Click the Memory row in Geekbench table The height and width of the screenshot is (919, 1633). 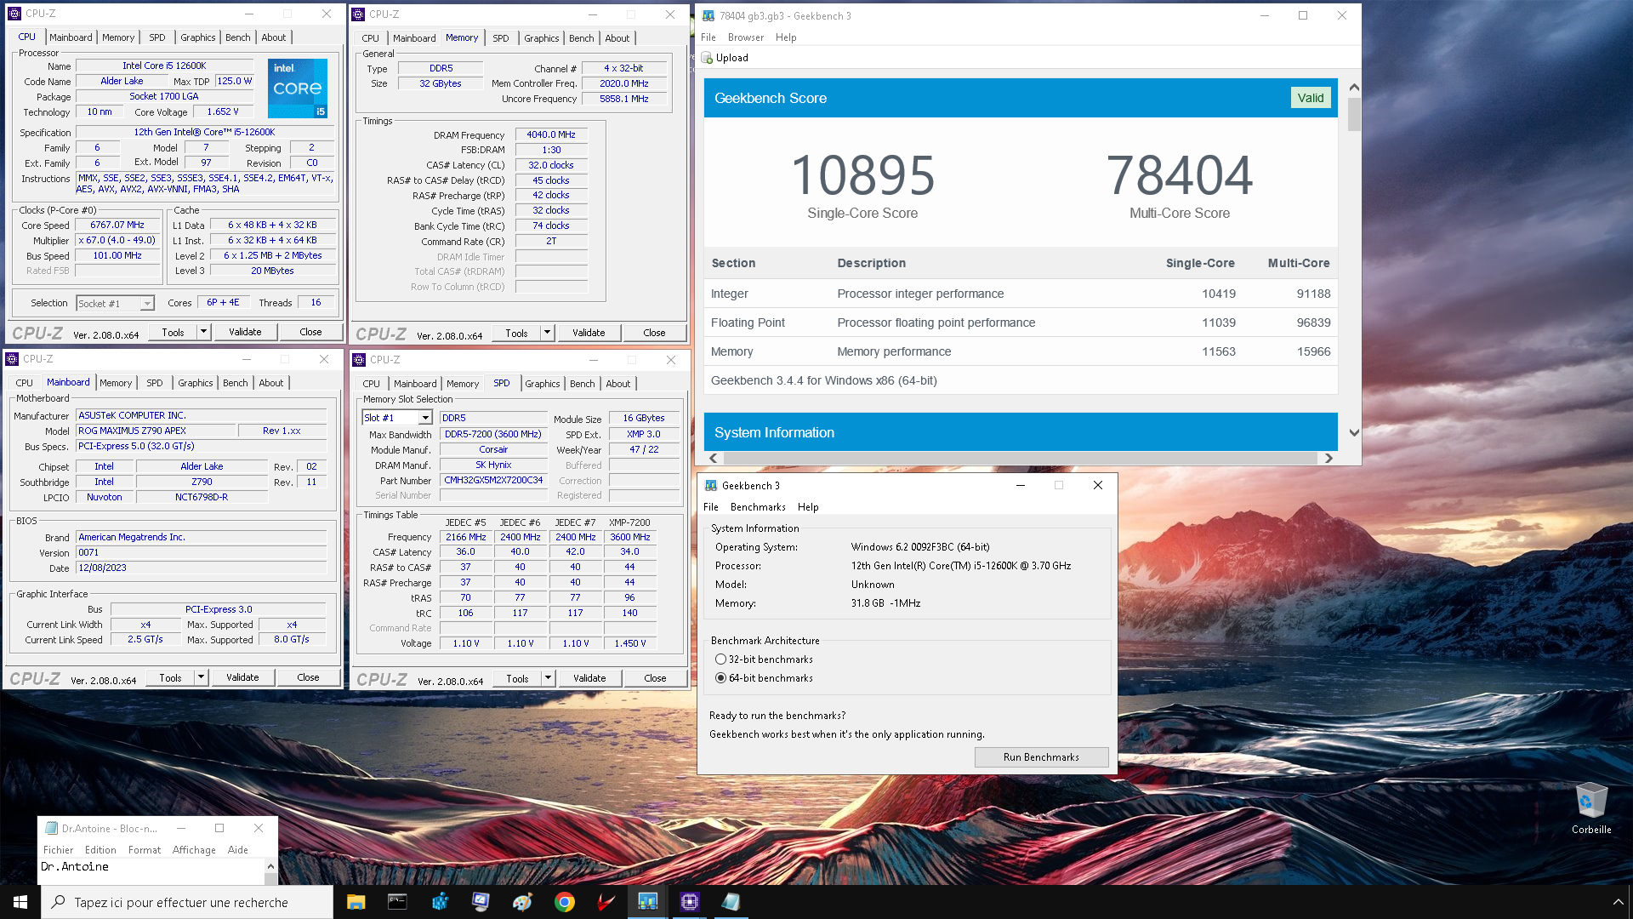(1021, 351)
